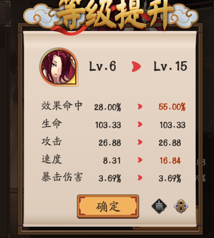Viewport: 214px width, 238px height.
Task: Select the Lv.6 old level text
Action: pos(103,66)
